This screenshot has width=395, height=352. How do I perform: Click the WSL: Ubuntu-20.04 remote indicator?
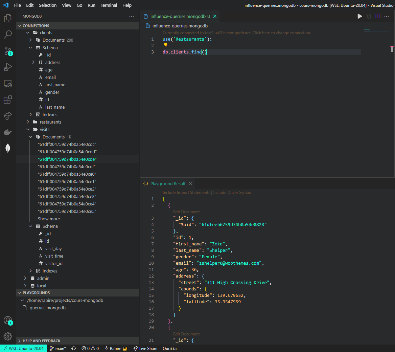[x=23, y=349]
